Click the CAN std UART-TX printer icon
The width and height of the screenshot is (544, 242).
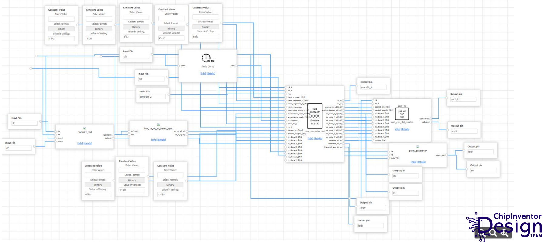coord(402,114)
